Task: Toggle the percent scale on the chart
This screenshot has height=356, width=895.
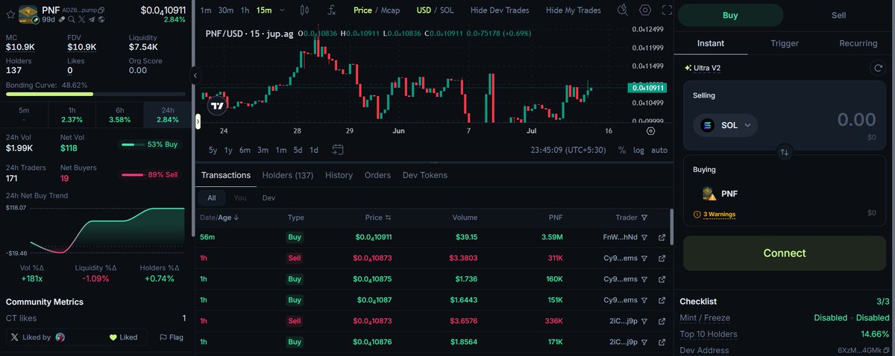Action: pos(621,150)
